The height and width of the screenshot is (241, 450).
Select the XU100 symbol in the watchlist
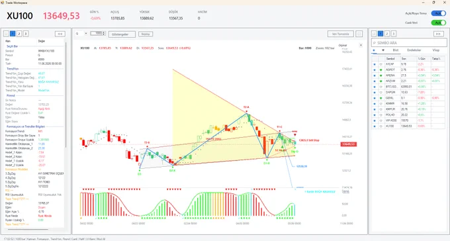[x=390, y=126]
